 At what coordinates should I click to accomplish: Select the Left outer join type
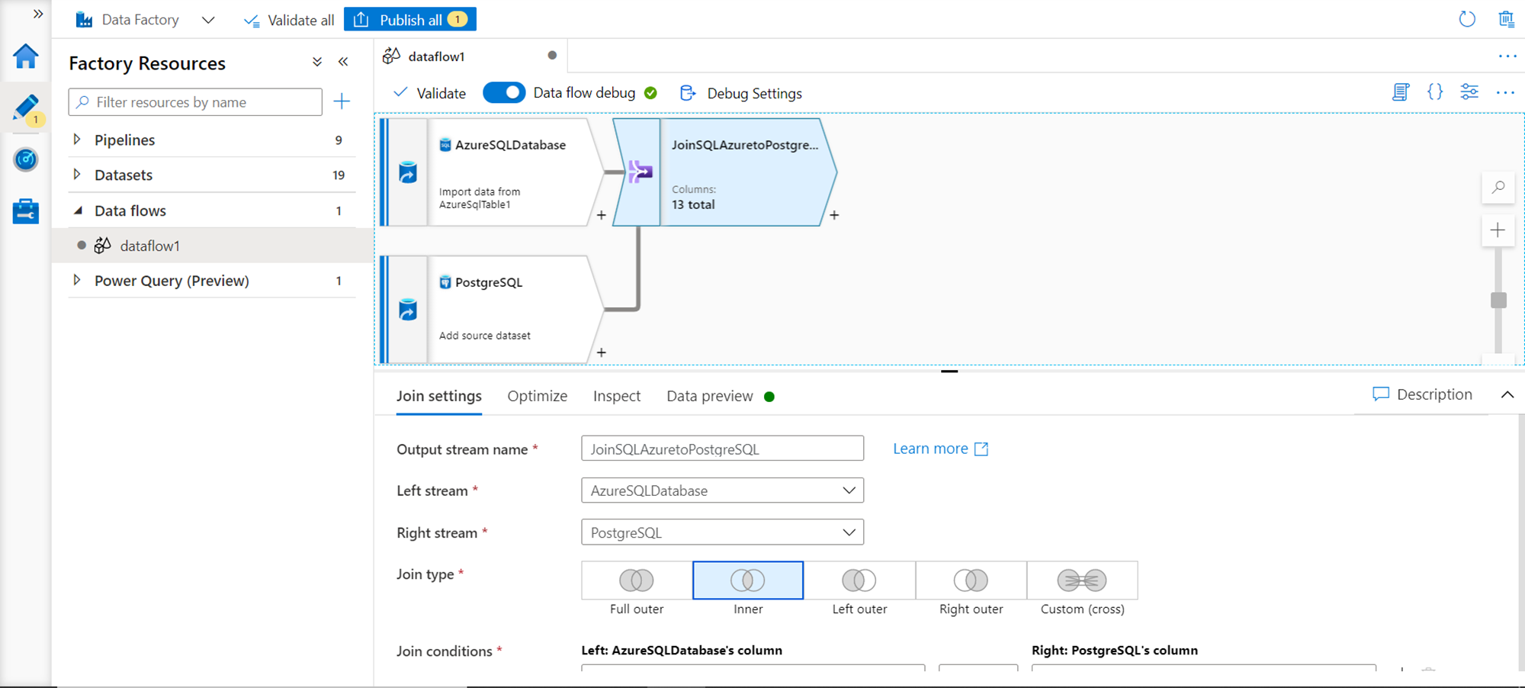859,581
